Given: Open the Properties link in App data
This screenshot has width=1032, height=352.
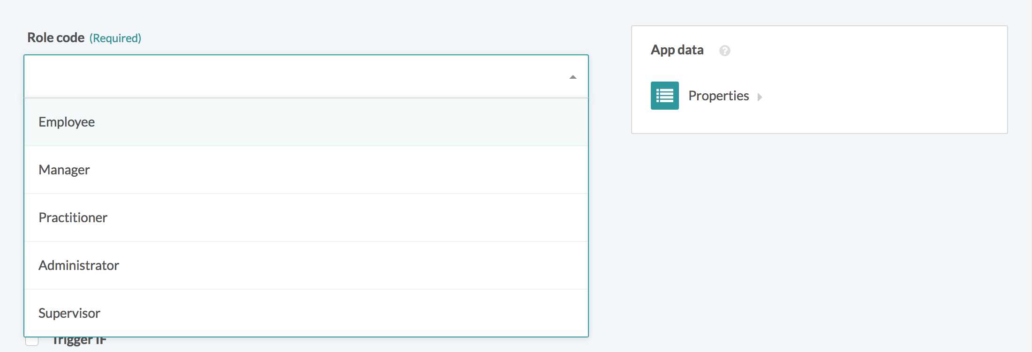Looking at the screenshot, I should coord(718,96).
